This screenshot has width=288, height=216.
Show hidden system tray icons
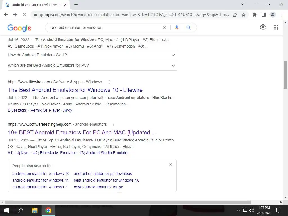pos(238,210)
